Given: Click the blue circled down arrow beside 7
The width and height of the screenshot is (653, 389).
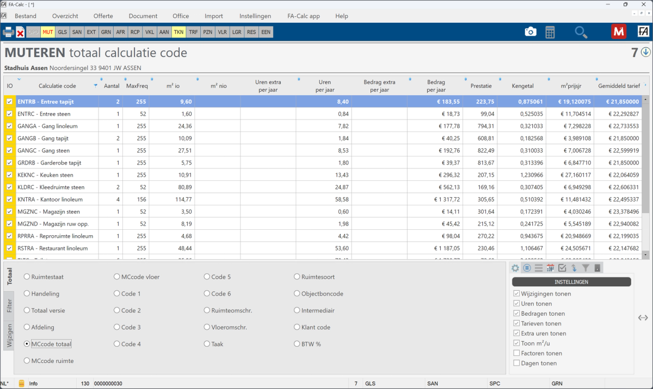Looking at the screenshot, I should 646,52.
